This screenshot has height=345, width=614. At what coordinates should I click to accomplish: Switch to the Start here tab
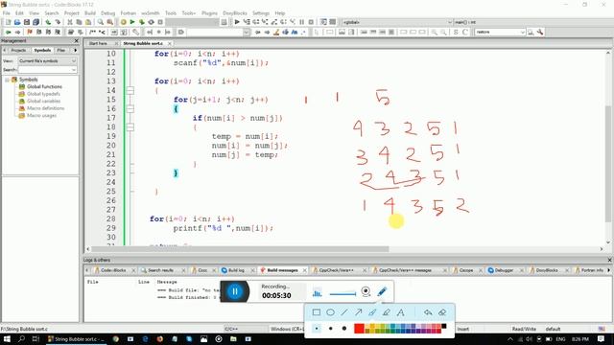coord(98,43)
